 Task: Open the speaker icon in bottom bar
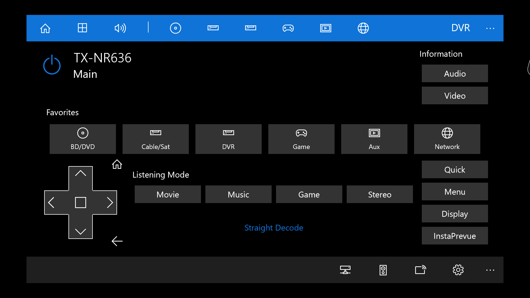click(383, 270)
